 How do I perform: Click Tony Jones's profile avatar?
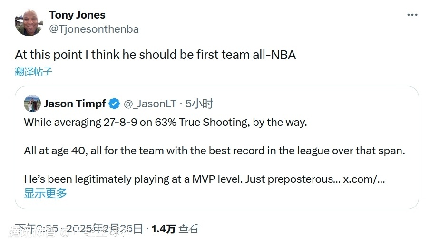click(x=29, y=22)
